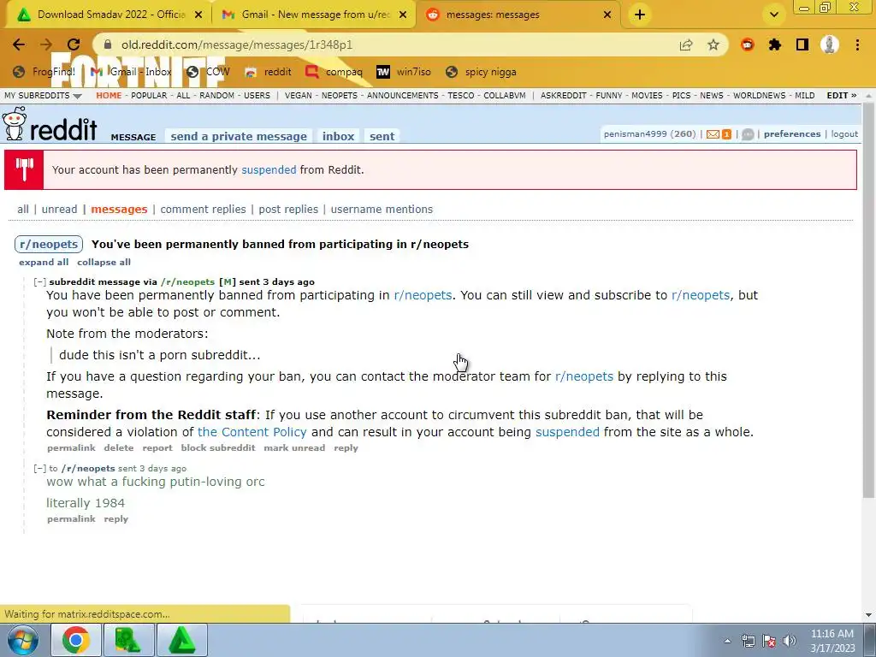Open the Action Center flag icon
This screenshot has height=657, width=876.
[769, 641]
